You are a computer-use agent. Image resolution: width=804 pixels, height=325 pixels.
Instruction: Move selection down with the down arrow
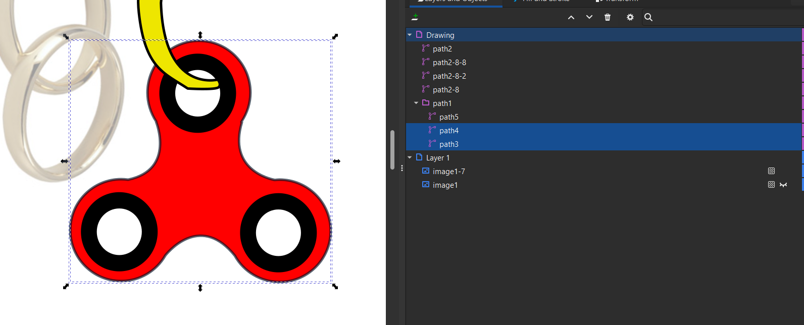(x=589, y=17)
